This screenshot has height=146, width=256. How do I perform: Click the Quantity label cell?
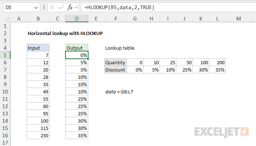point(116,62)
